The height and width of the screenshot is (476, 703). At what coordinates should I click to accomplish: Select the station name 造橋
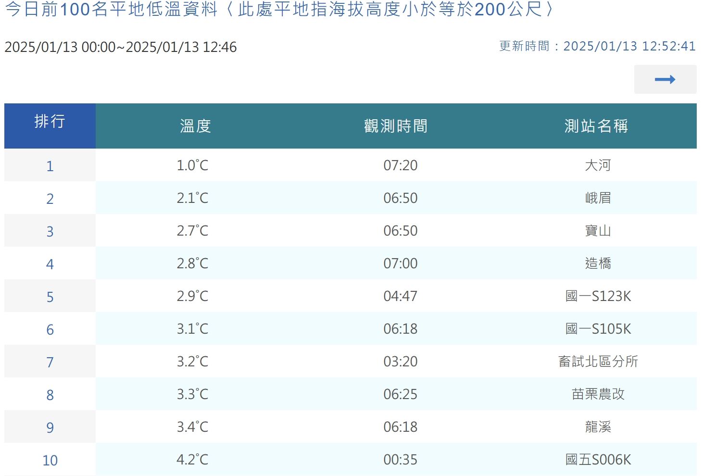click(598, 263)
